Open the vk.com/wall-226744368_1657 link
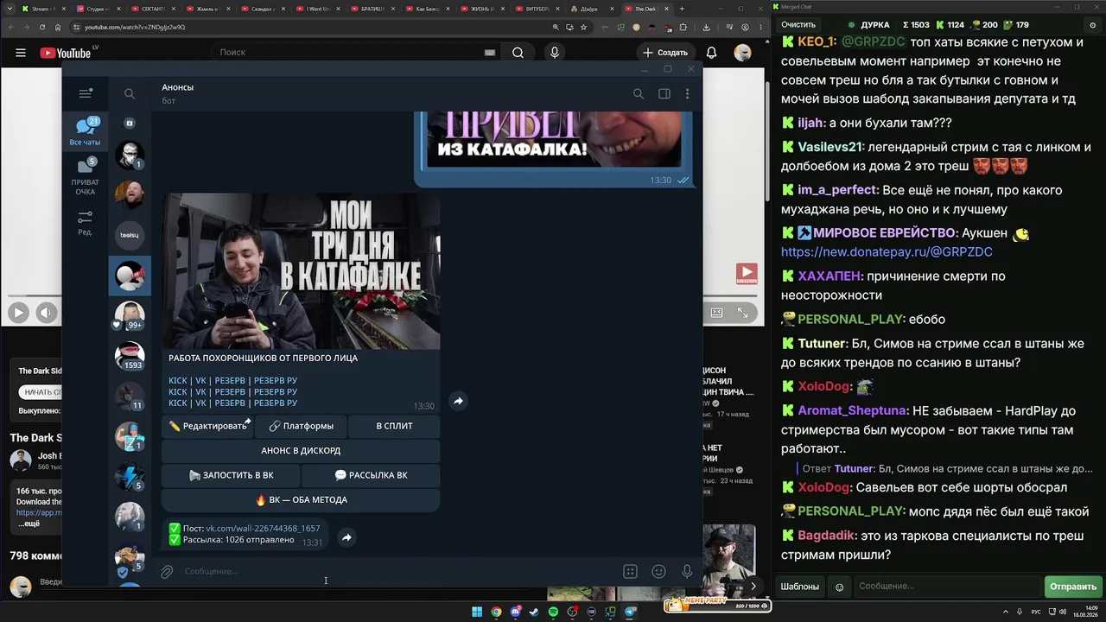 click(x=263, y=528)
